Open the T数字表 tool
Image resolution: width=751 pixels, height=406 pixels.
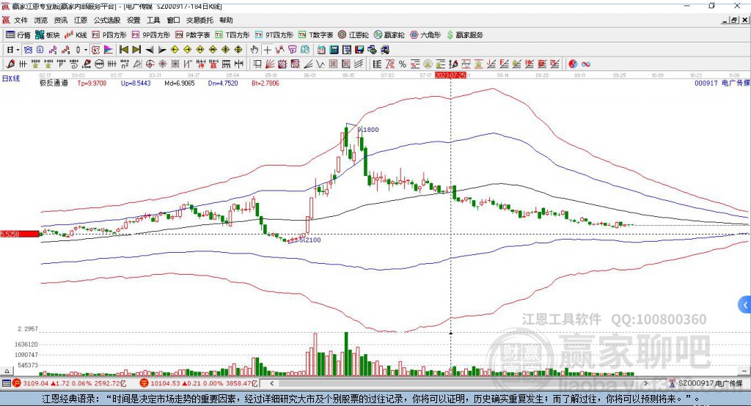(x=315, y=35)
